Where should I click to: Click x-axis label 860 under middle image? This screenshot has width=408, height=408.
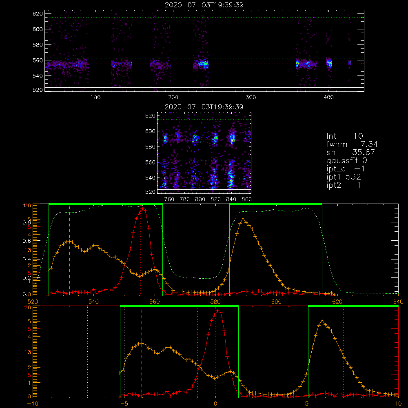pos(247,200)
